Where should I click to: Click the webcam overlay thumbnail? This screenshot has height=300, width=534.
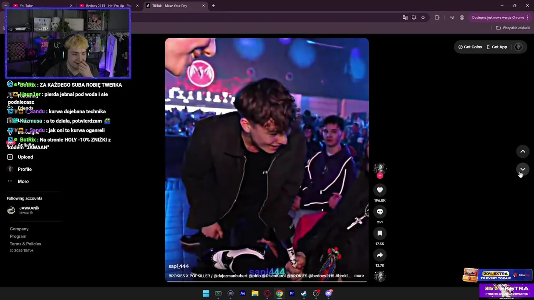coord(68,43)
